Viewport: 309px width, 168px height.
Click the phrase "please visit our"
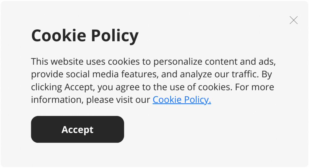[x=118, y=100]
